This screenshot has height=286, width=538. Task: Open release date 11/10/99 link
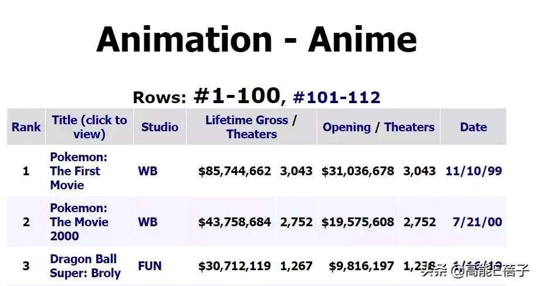click(x=473, y=171)
